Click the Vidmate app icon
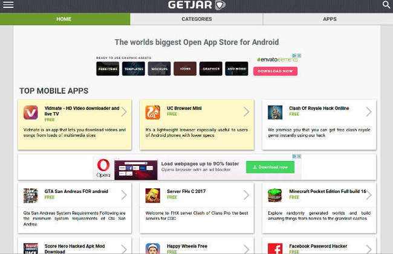The height and width of the screenshot is (254, 393). pos(31,112)
